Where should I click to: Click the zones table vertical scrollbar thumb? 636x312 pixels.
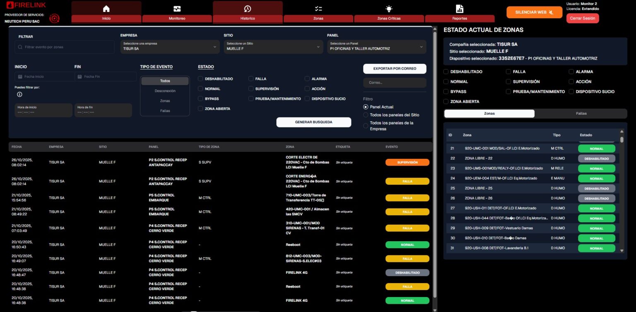(622, 140)
